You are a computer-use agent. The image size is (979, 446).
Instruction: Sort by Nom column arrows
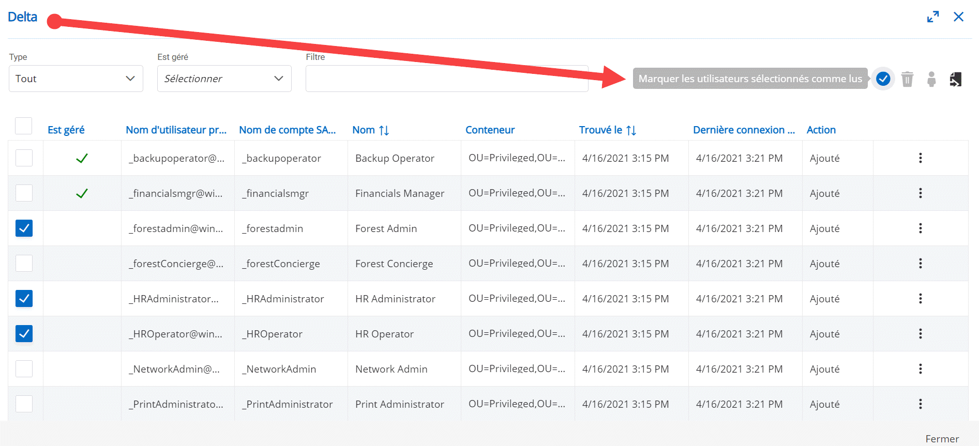pos(384,130)
